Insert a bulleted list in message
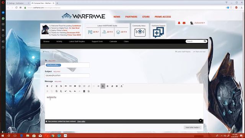The image size is (245, 138). [84, 86]
